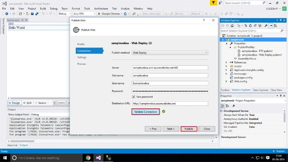The height and width of the screenshot is (162, 288).
Task: Select the Settings step in Publish Web
Action: (82, 57)
